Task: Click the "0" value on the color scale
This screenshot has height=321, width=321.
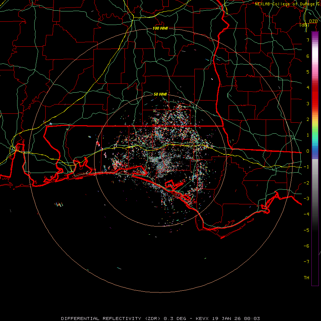Action: click(308, 151)
